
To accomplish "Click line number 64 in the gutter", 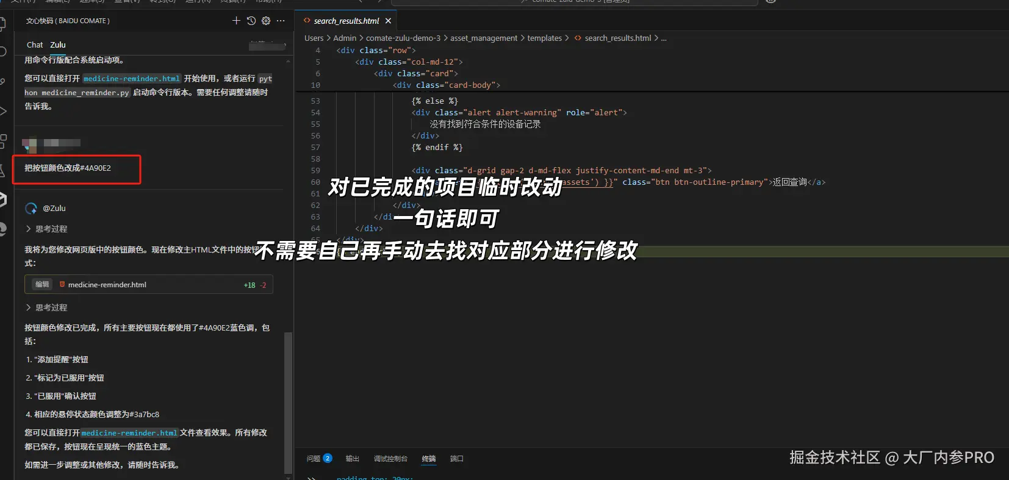I will pyautogui.click(x=315, y=228).
